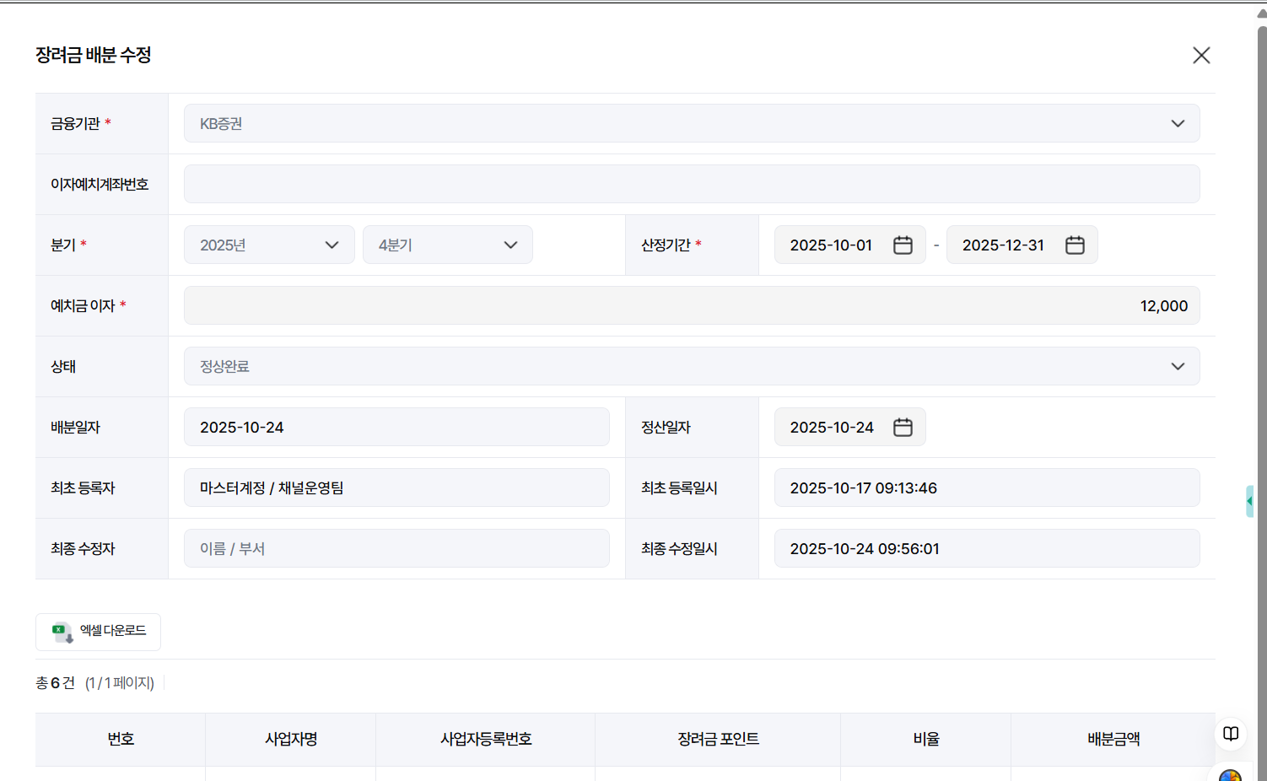Screen dimensions: 1267x781
Task: Click the vertical scrollbar thumb
Action: coord(1262,405)
